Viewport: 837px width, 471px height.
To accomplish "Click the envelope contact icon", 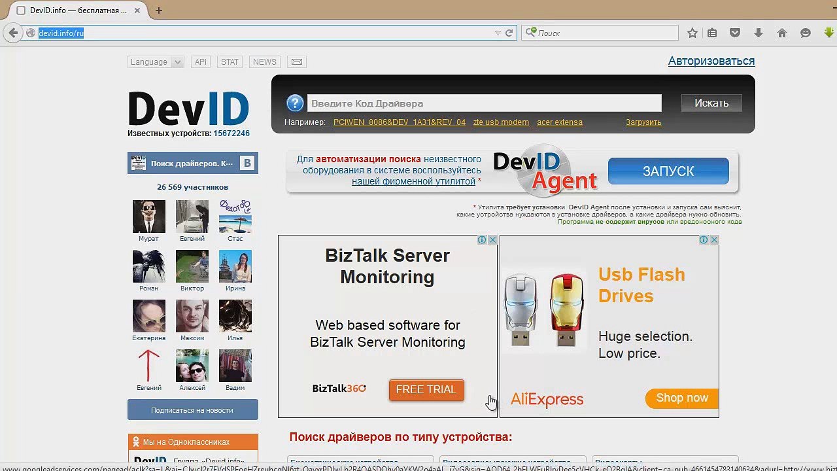I will 297,62.
